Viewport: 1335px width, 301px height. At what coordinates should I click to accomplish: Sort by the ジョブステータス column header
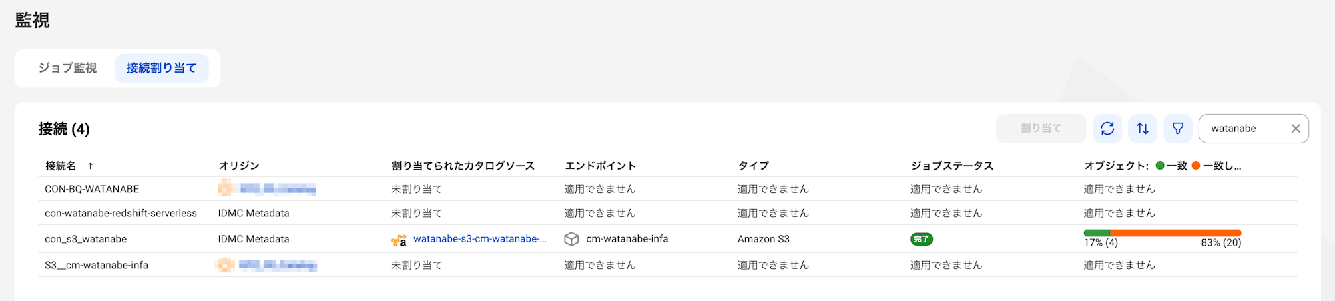pos(952,166)
